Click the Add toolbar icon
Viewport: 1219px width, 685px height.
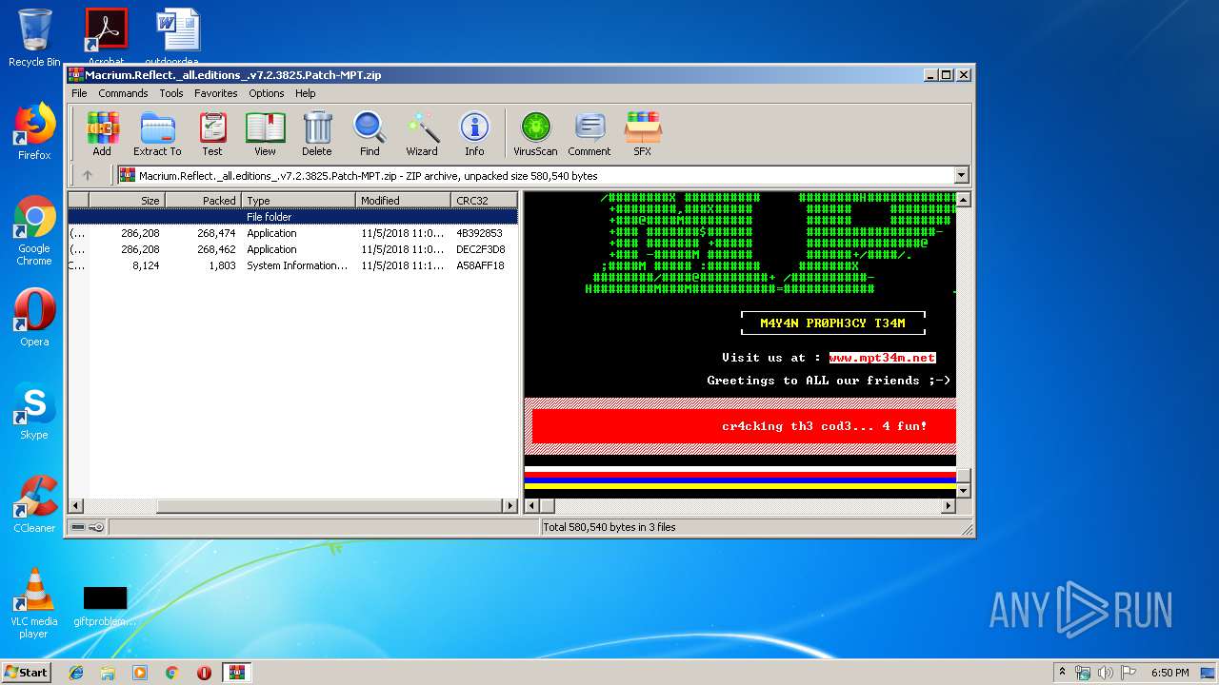(102, 134)
